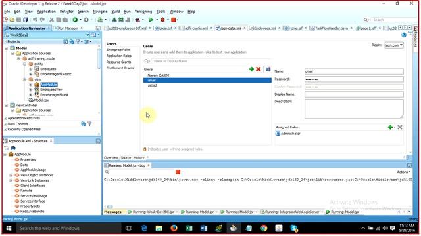Click the green Run play icon
Viewport: 421px width, 236px height.
151,20
